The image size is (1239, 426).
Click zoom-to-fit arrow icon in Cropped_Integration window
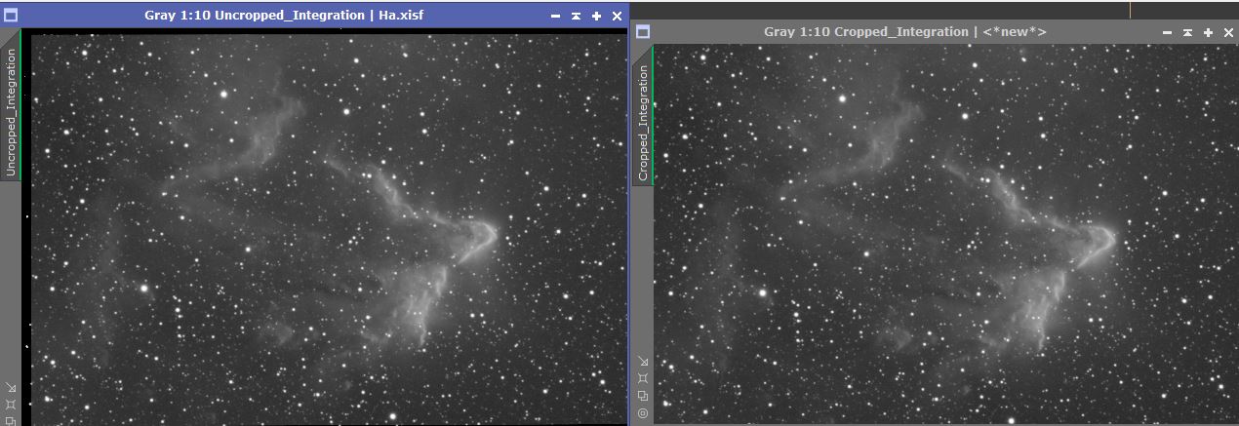pyautogui.click(x=643, y=361)
